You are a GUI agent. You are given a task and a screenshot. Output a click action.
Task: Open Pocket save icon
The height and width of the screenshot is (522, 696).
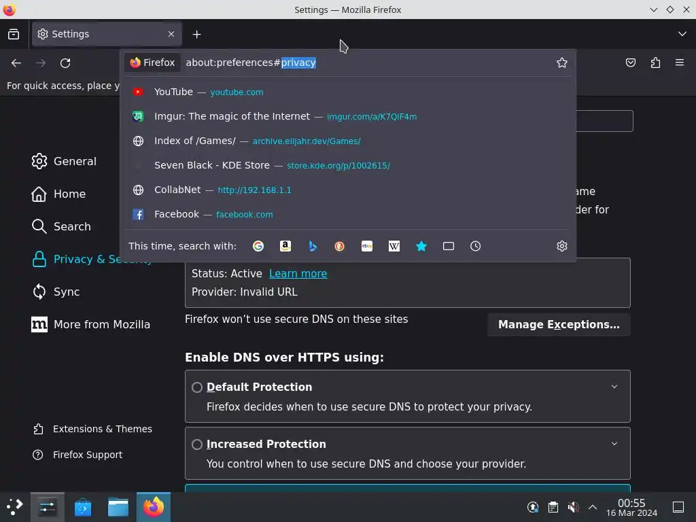point(630,63)
